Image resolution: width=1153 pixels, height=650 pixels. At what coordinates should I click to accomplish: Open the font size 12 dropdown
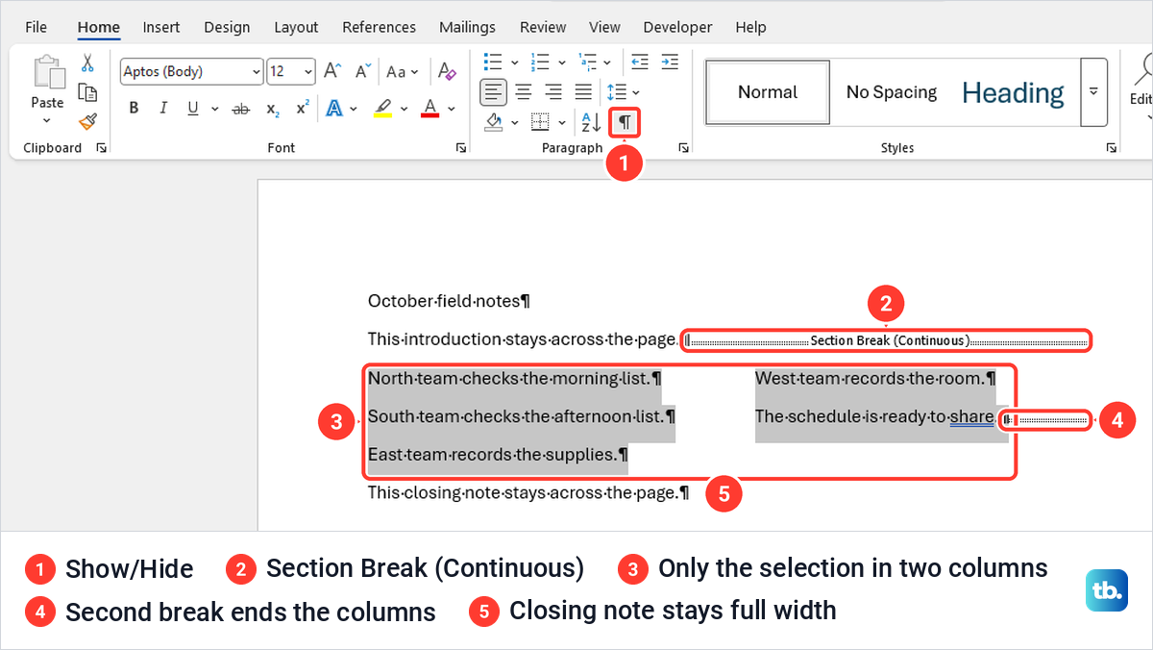click(307, 72)
